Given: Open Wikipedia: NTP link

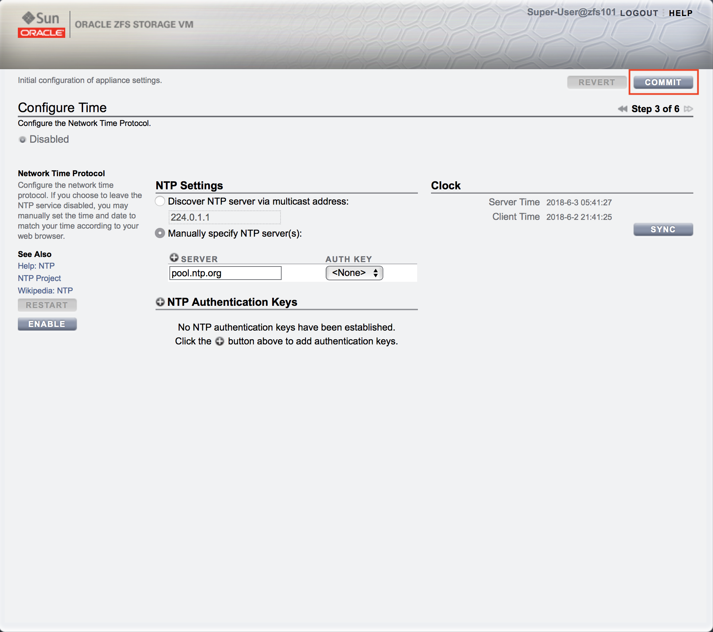Looking at the screenshot, I should click(x=46, y=291).
